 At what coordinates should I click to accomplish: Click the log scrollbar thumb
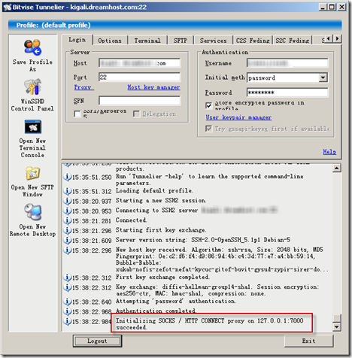pyautogui.click(x=337, y=318)
